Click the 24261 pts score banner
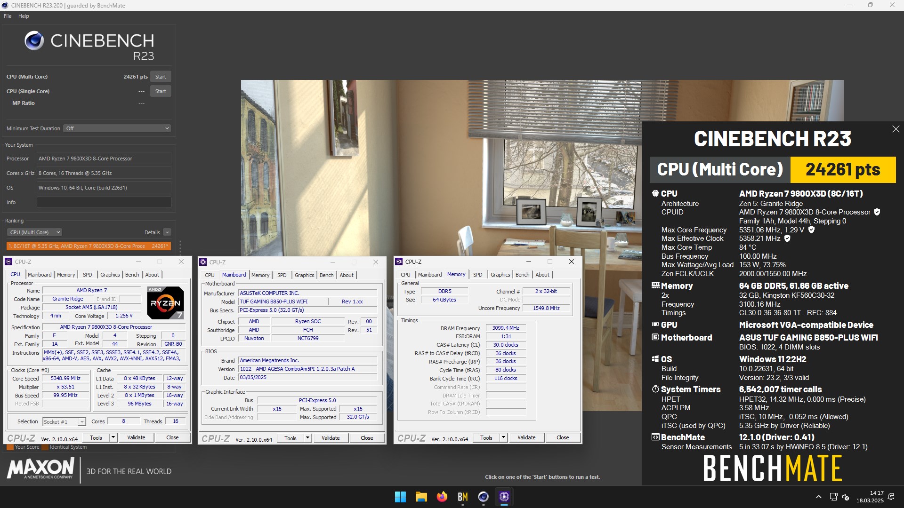 click(x=843, y=169)
